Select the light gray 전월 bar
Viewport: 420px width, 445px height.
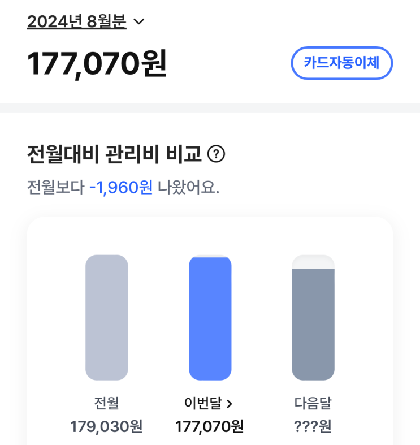point(107,317)
